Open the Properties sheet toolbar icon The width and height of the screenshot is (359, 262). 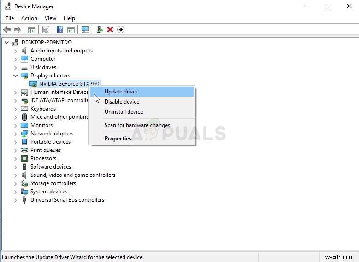(x=46, y=29)
